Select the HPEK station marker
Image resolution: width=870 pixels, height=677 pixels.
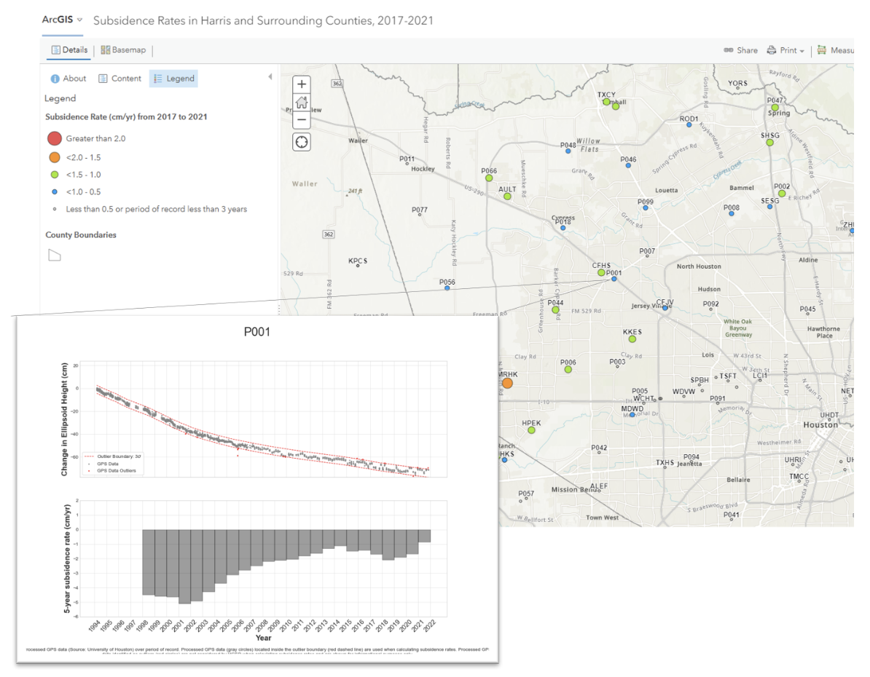pyautogui.click(x=531, y=430)
